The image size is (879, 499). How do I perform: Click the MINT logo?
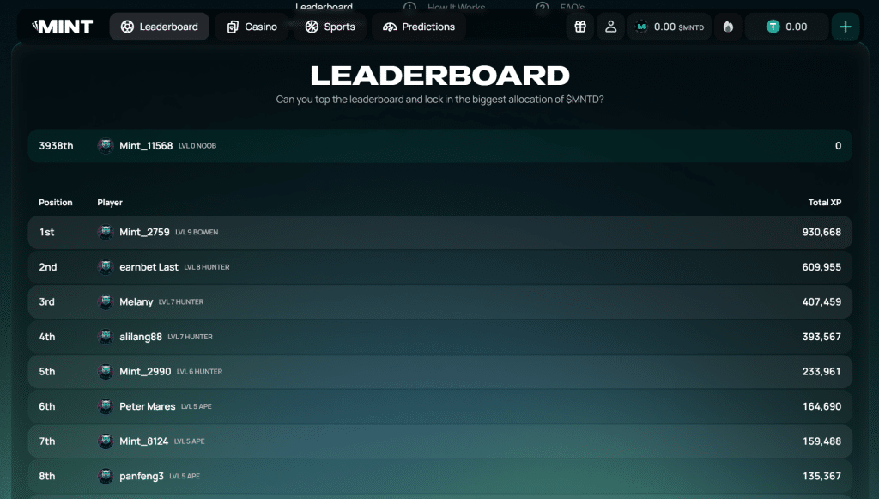pyautogui.click(x=62, y=27)
